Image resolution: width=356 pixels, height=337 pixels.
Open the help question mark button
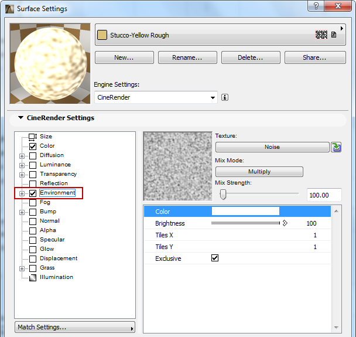(316, 6)
